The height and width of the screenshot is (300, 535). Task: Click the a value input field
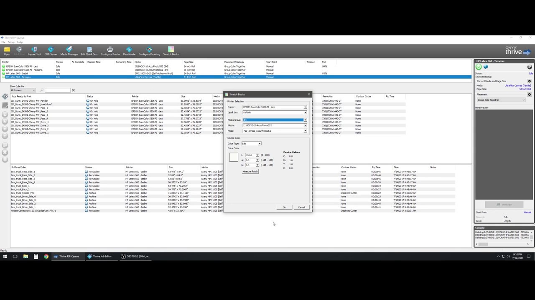point(250,160)
